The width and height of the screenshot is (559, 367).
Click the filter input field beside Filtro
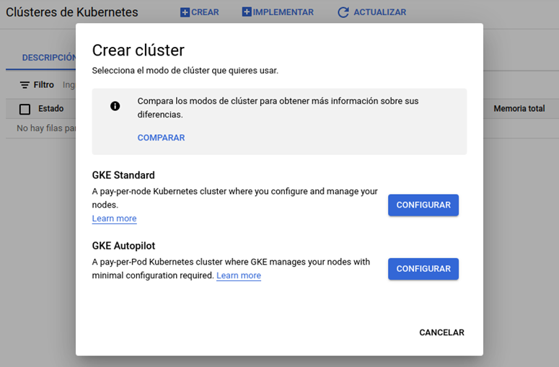69,85
